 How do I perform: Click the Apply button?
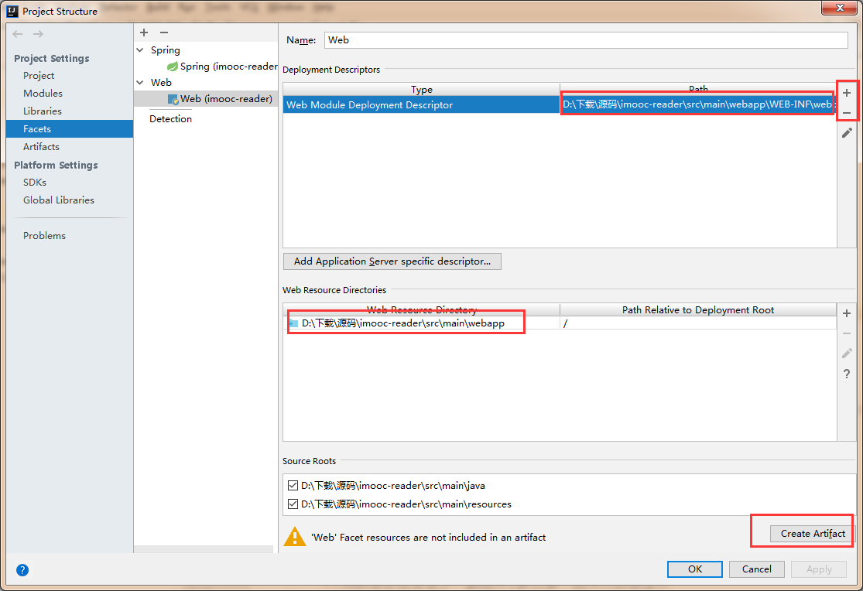coord(819,569)
